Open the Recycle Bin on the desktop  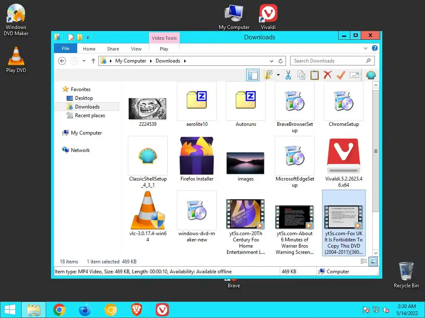[x=406, y=275]
